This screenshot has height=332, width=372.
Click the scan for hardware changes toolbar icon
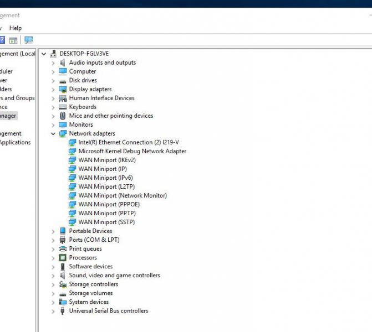pos(29,40)
